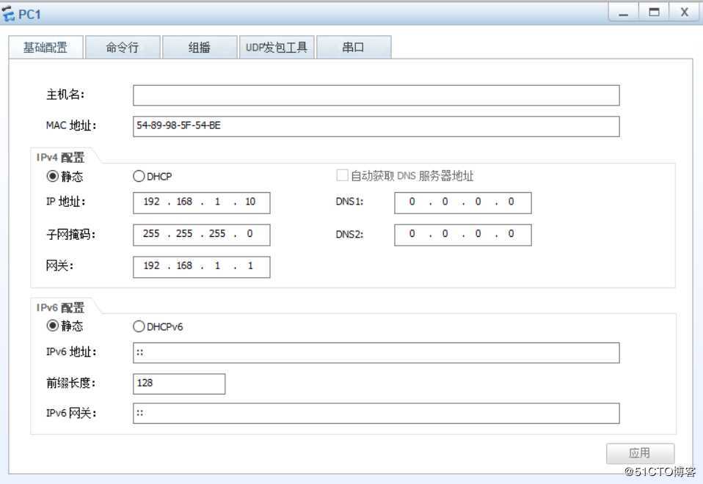Viewport: 703px width, 484px height.
Task: Click the first octet 192 of IP 地址
Action: pyautogui.click(x=152, y=202)
